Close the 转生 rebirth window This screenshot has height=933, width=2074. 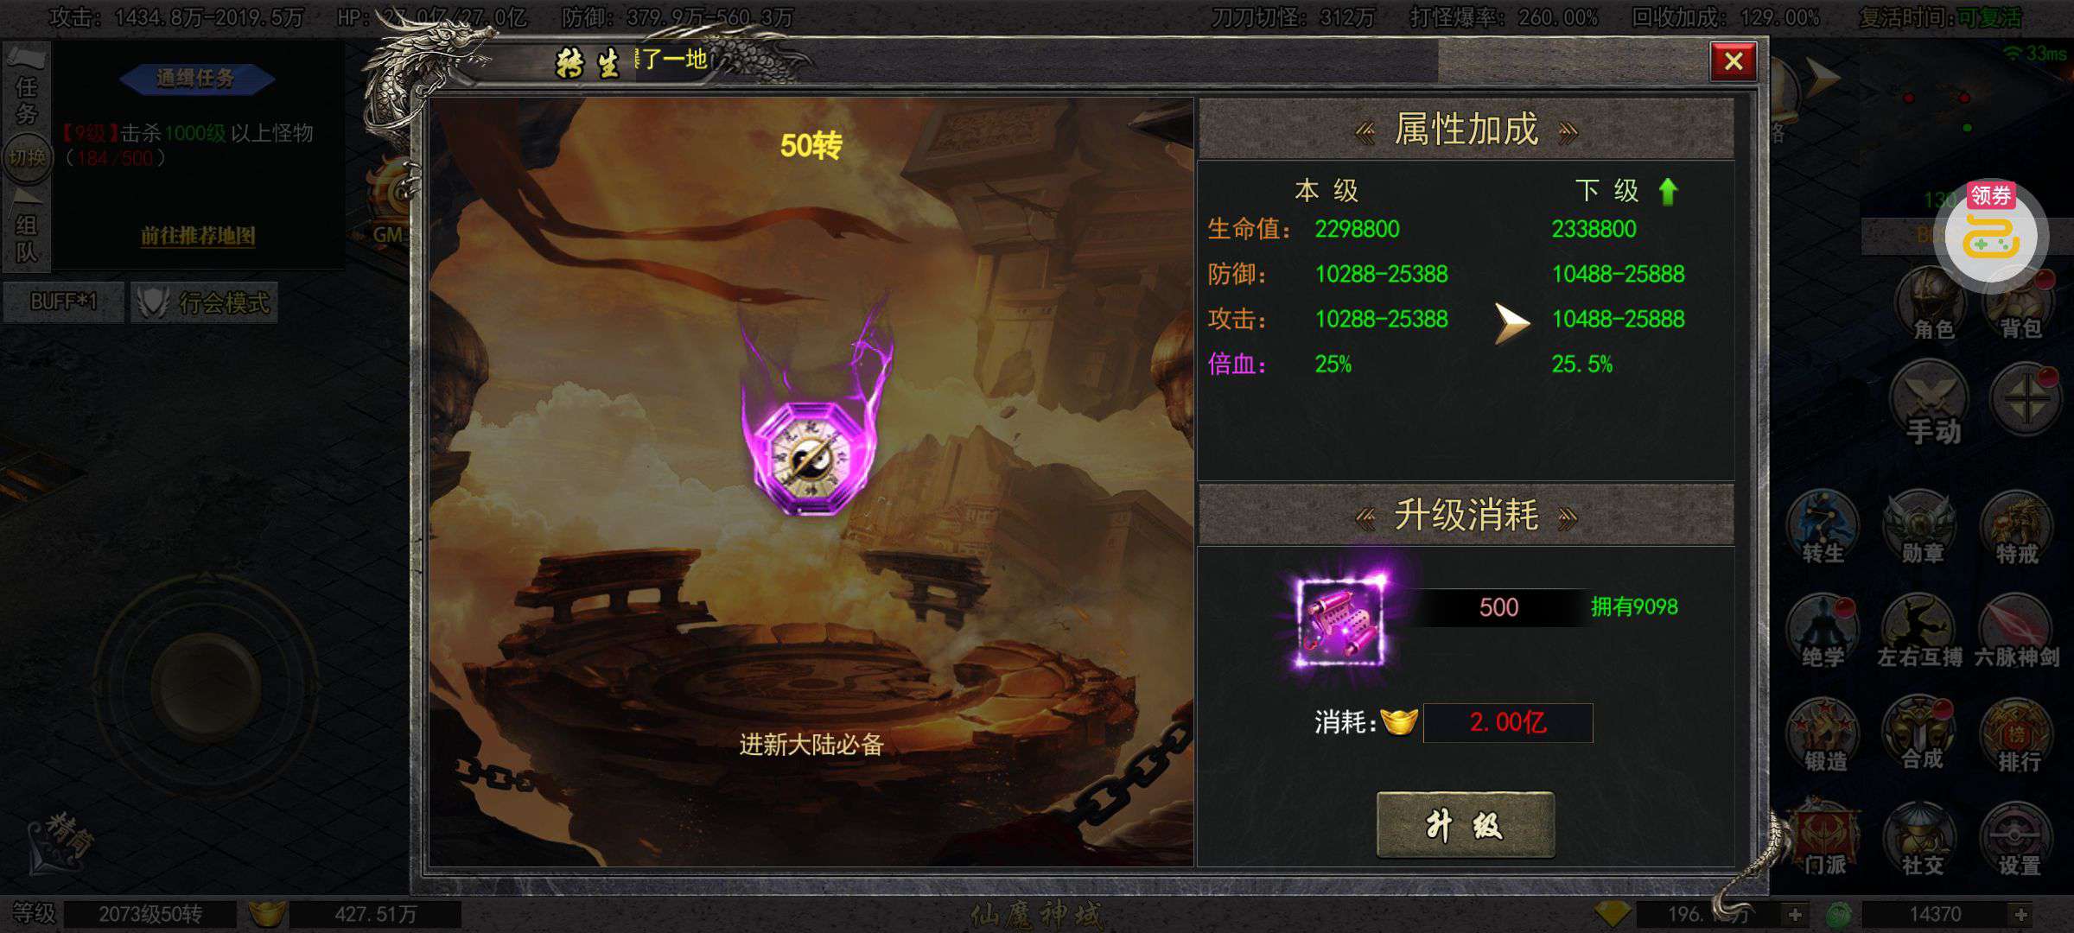(1734, 61)
